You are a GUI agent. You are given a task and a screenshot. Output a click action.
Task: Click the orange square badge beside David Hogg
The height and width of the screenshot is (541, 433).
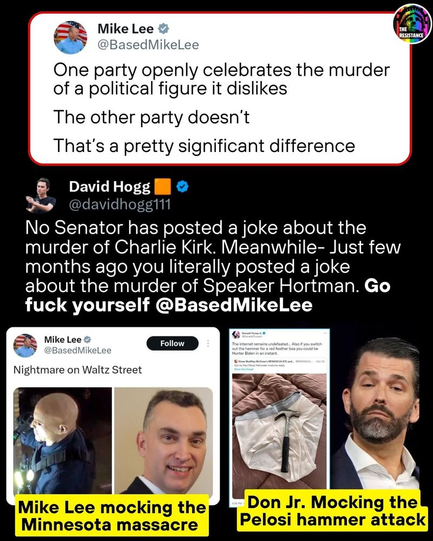[x=162, y=187]
